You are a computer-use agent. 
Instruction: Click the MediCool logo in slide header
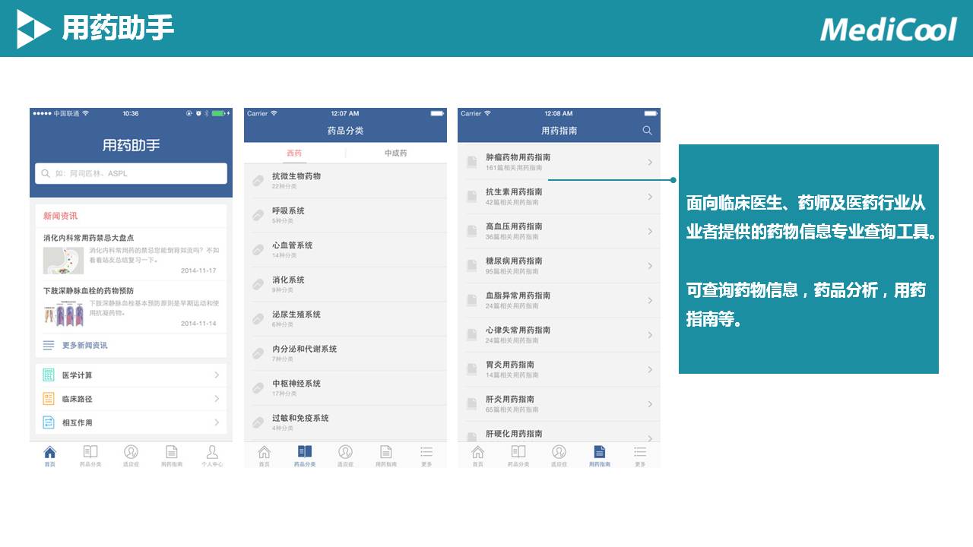888,30
